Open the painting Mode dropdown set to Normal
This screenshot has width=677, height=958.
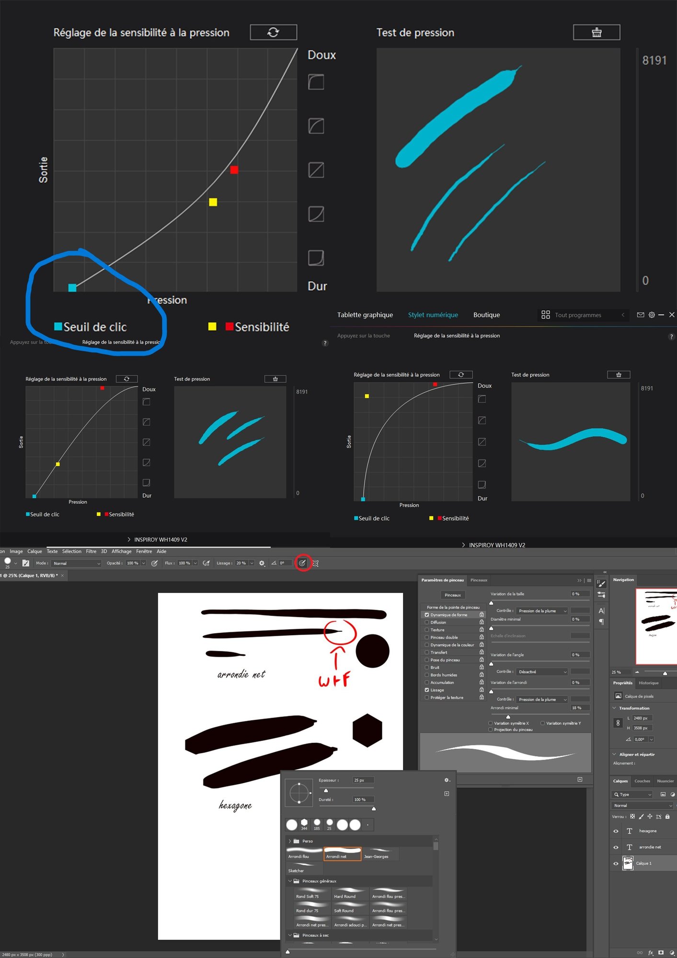pyautogui.click(x=77, y=563)
